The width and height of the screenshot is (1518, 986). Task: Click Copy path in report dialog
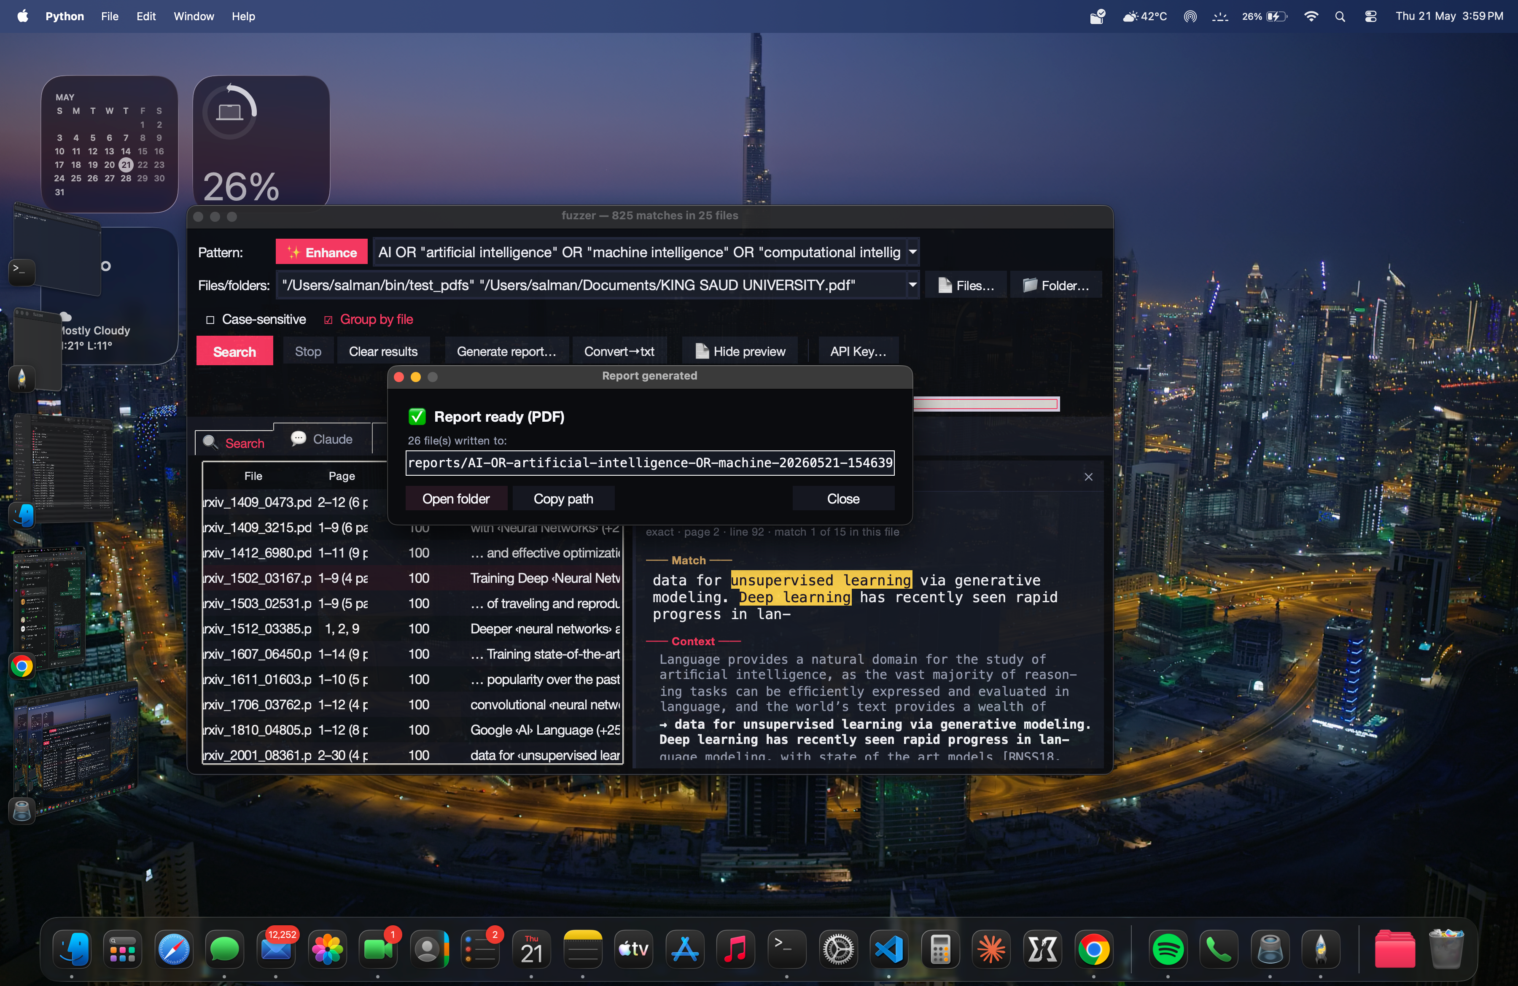[x=563, y=499]
